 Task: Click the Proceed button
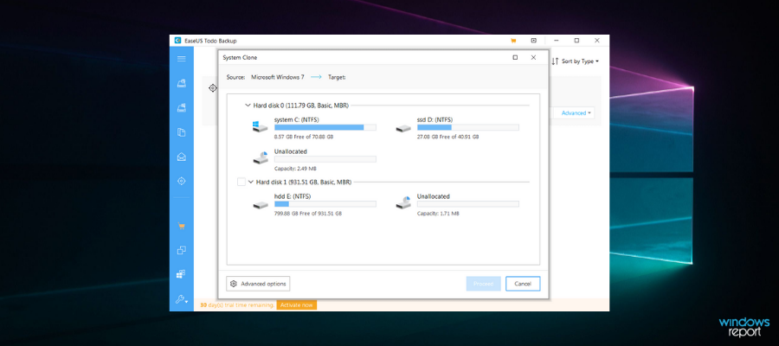coord(483,284)
